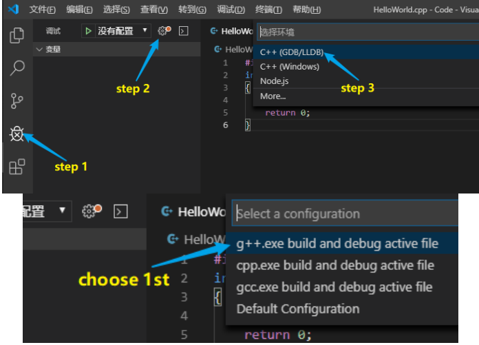The height and width of the screenshot is (345, 479).
Task: Open launch.json via upper gear icon
Action: tap(164, 30)
